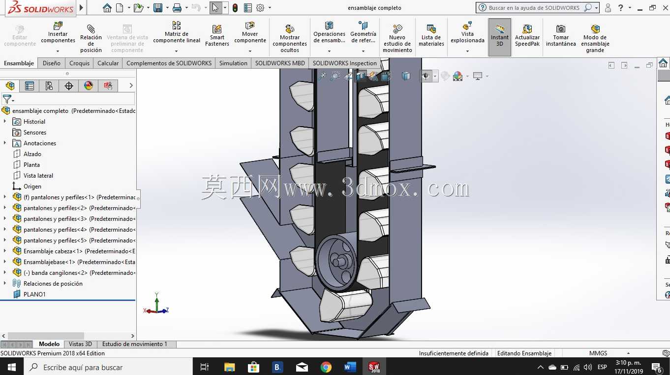
Task: Open Google Chrome from the taskbar
Action: pyautogui.click(x=326, y=367)
